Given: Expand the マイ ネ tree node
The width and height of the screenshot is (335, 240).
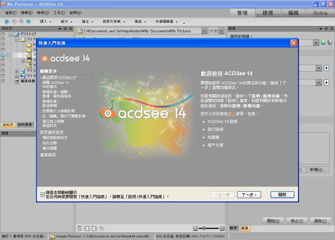Looking at the screenshot, I should click(x=17, y=76).
